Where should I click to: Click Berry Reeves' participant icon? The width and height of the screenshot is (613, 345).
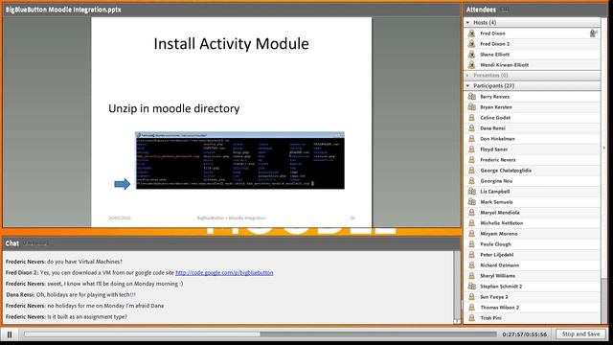pos(472,96)
